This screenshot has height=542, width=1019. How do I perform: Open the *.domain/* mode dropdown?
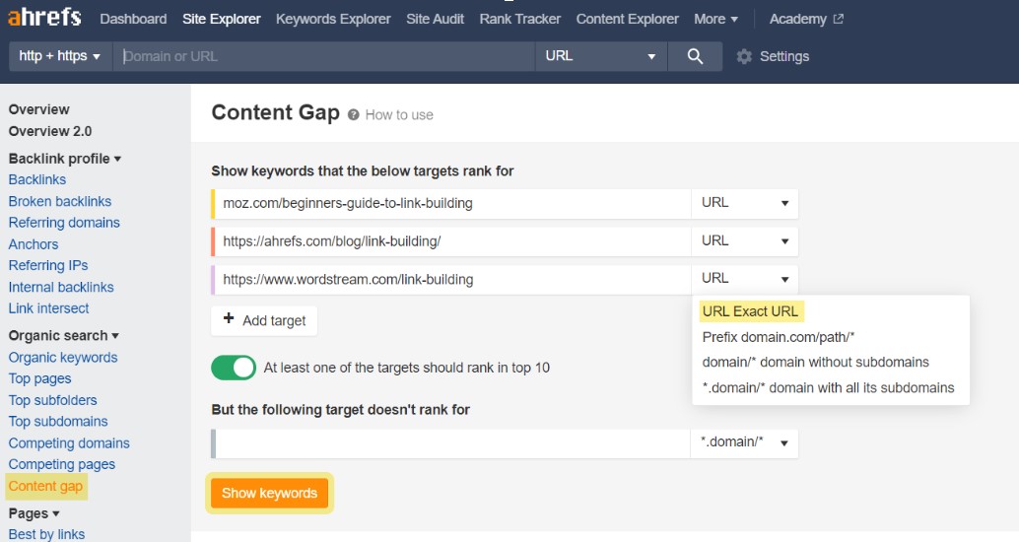[x=744, y=442]
